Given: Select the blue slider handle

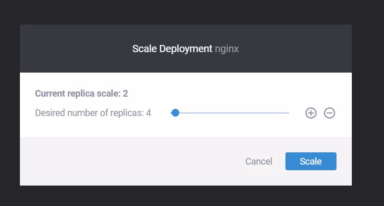Looking at the screenshot, I should pos(175,113).
